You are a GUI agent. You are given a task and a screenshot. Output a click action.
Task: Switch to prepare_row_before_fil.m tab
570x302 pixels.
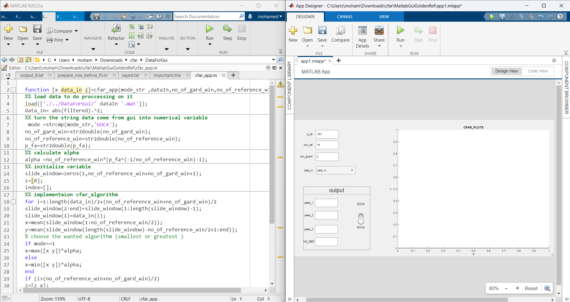click(x=83, y=75)
